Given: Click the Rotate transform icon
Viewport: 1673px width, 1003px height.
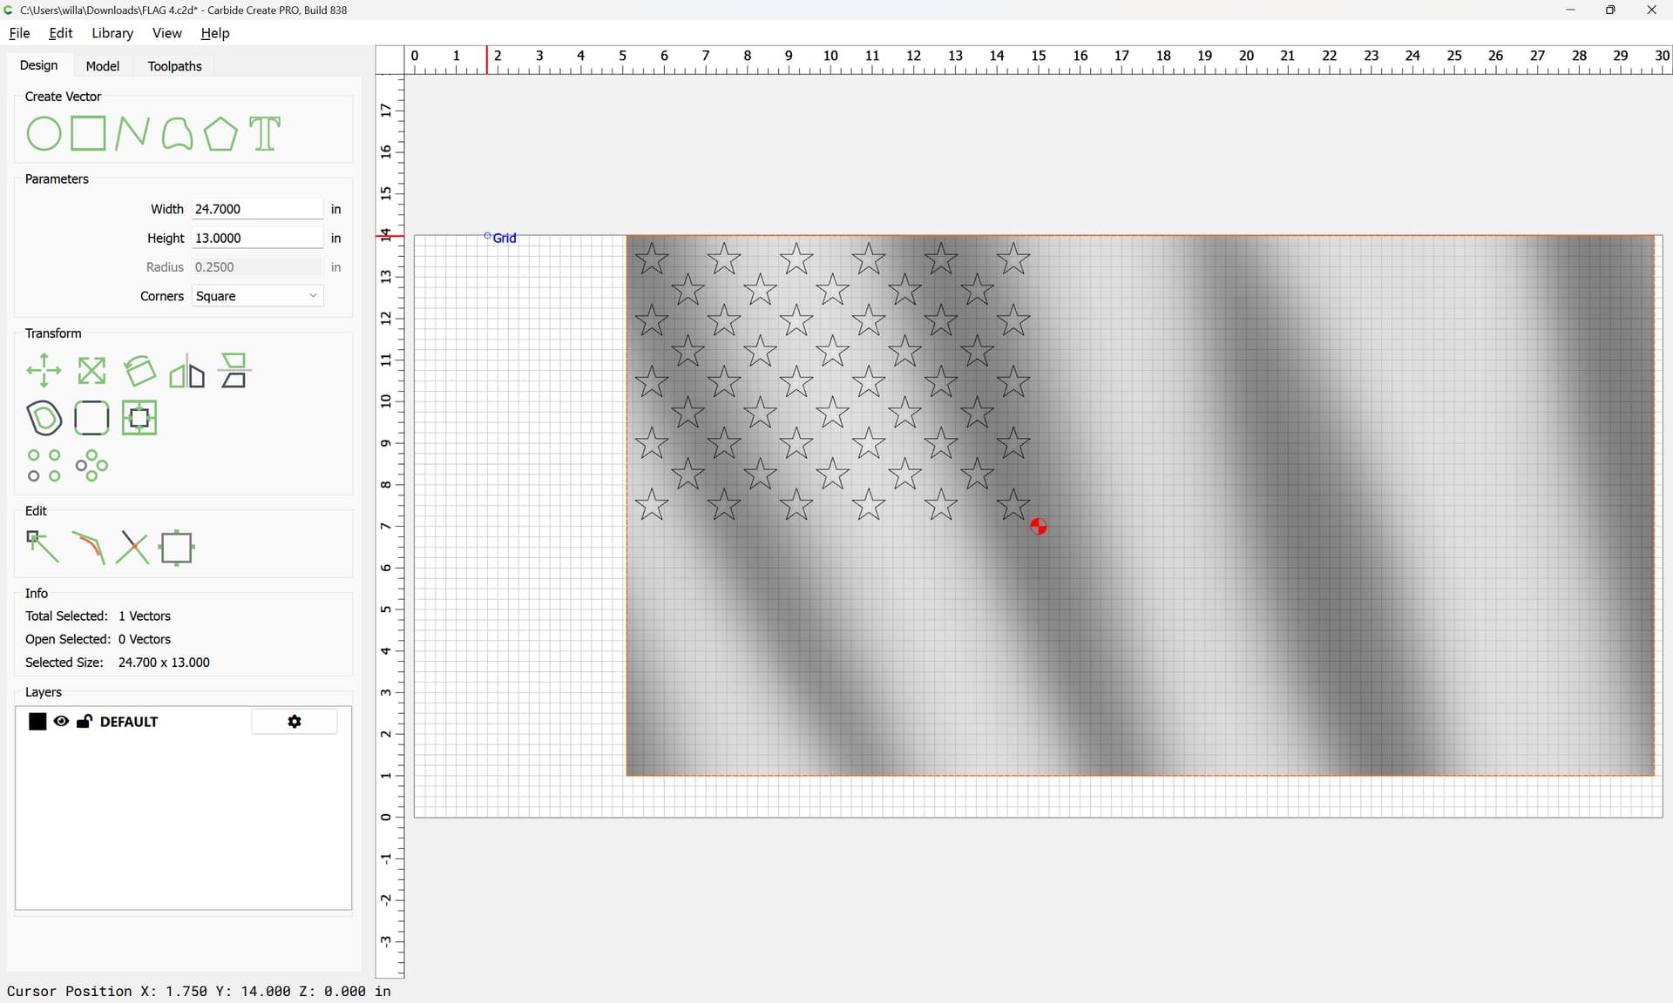Looking at the screenshot, I should point(139,371).
